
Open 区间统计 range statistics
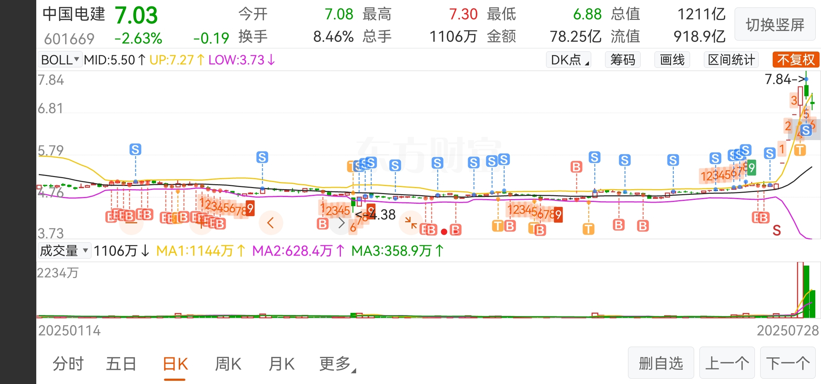pos(731,60)
